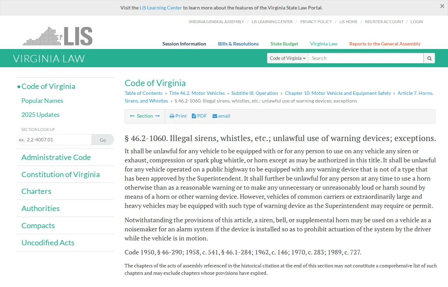The width and height of the screenshot is (448, 287).
Task: Go to next section with right arrow
Action: click(157, 116)
